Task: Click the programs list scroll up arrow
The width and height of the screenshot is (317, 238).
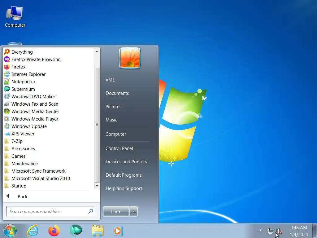Action: click(97, 51)
